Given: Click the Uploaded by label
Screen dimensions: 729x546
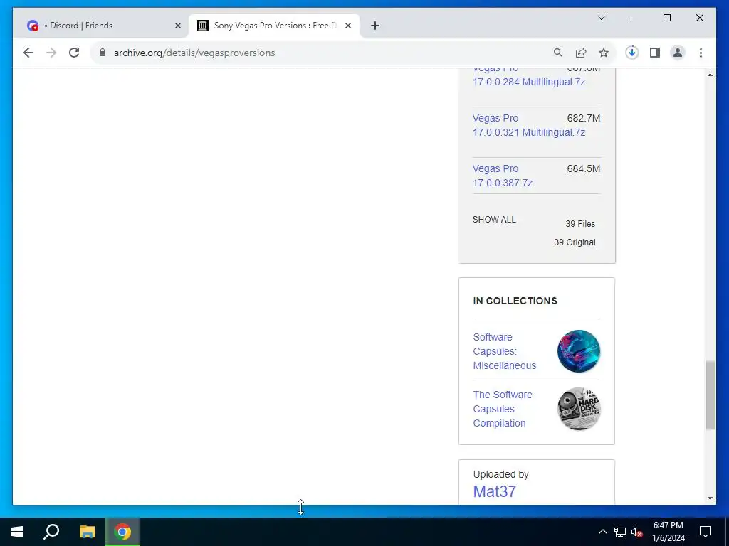Looking at the screenshot, I should pyautogui.click(x=500, y=474).
